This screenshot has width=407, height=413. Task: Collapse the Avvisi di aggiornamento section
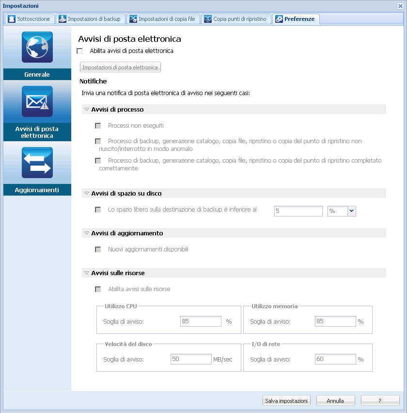click(87, 233)
